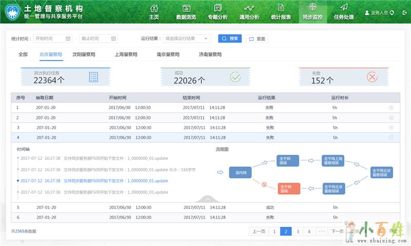411x246 pixels.
Task: Click the 截止时间 end date field
Action: click(x=98, y=38)
